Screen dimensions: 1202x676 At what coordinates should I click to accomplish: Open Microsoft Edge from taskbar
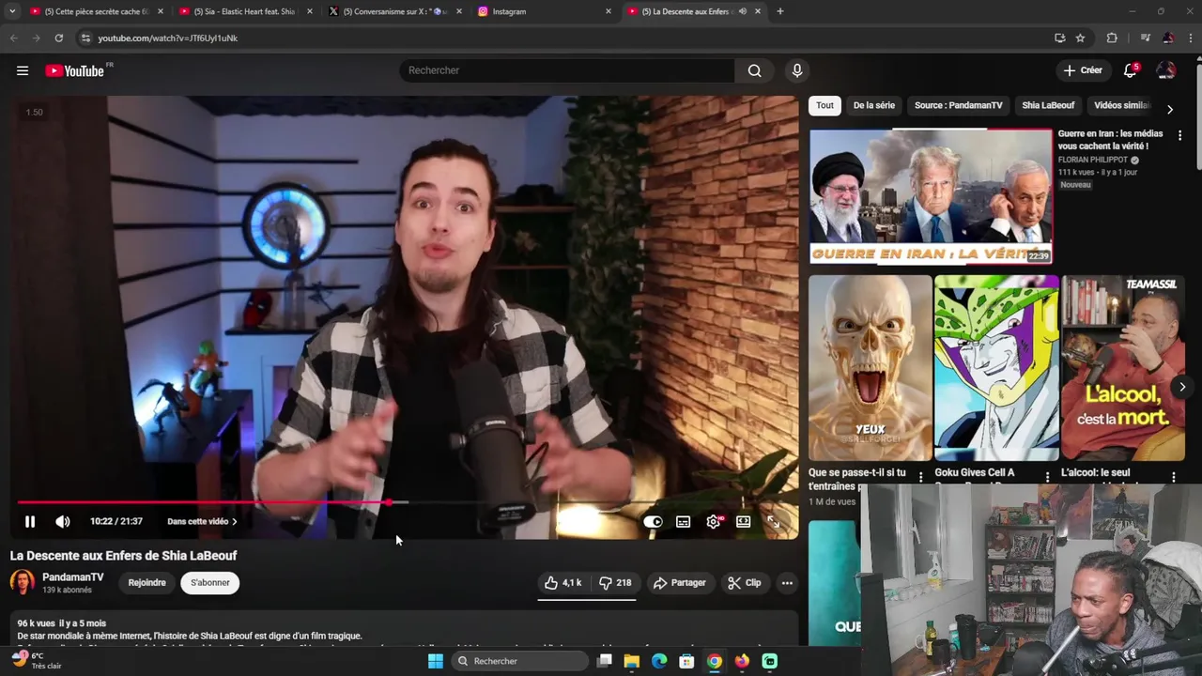659,661
